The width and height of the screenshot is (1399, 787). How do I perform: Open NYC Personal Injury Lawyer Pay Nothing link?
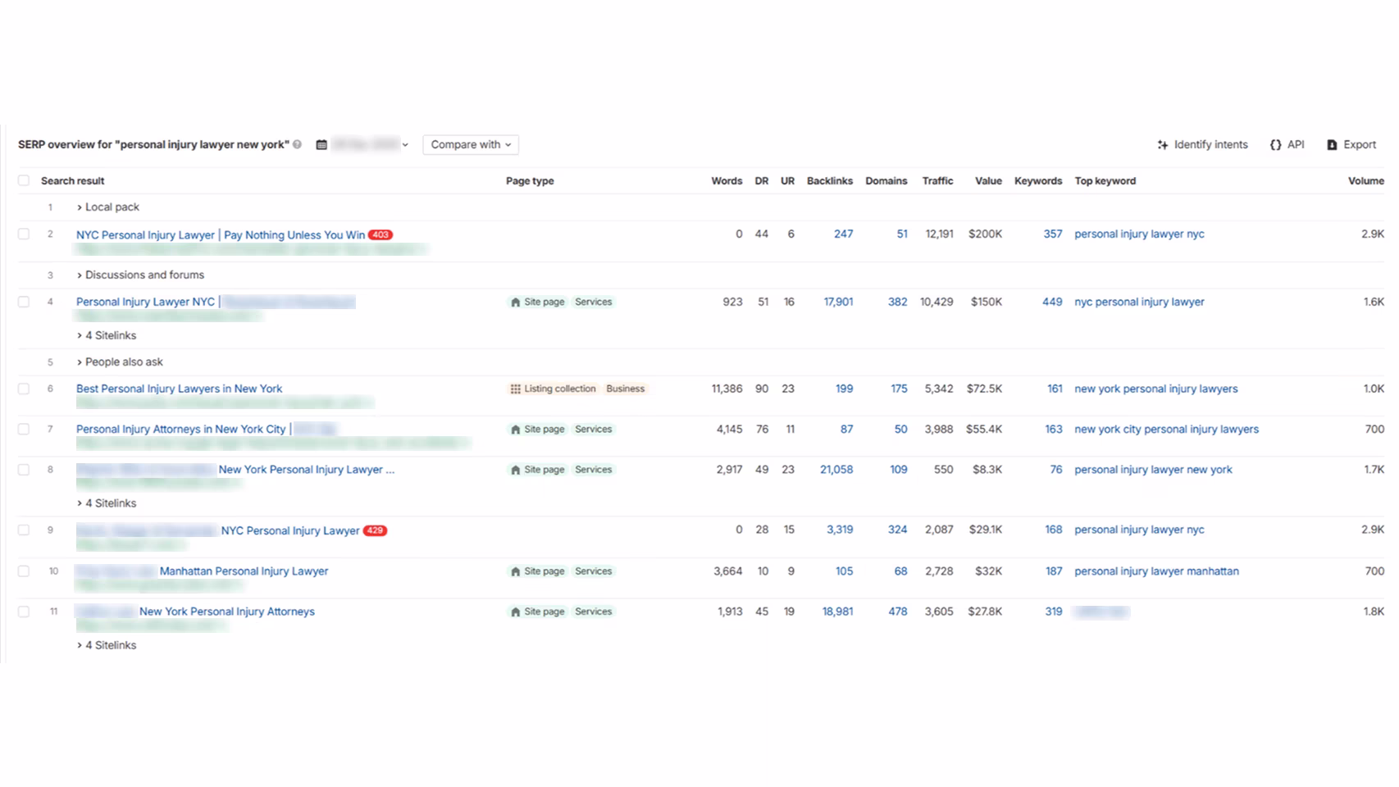coord(221,234)
